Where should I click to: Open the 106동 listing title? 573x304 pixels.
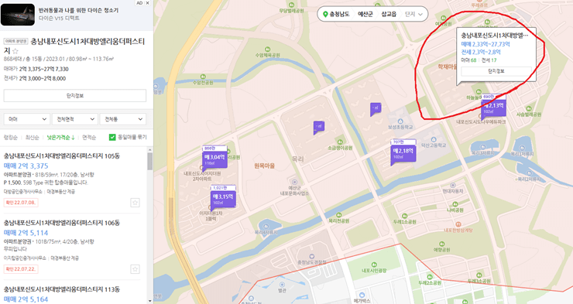(x=62, y=223)
